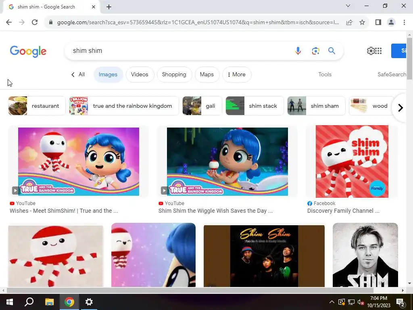
Task: Click the blue Sign in button
Action: point(398,50)
